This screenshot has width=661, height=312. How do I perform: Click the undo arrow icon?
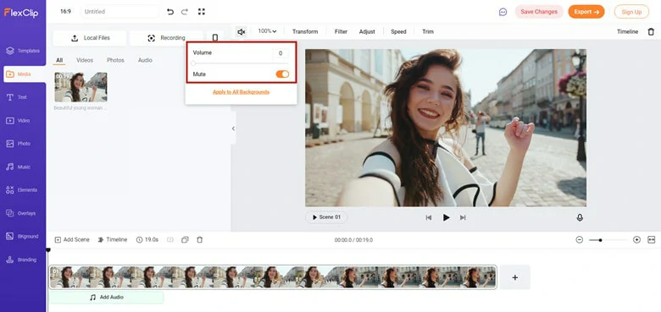click(170, 12)
